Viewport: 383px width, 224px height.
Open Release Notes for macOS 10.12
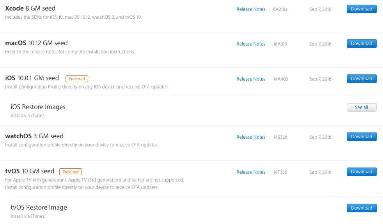click(x=251, y=44)
